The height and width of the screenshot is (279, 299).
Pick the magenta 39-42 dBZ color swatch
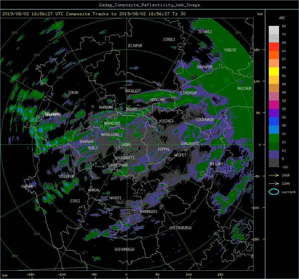tap(274, 105)
